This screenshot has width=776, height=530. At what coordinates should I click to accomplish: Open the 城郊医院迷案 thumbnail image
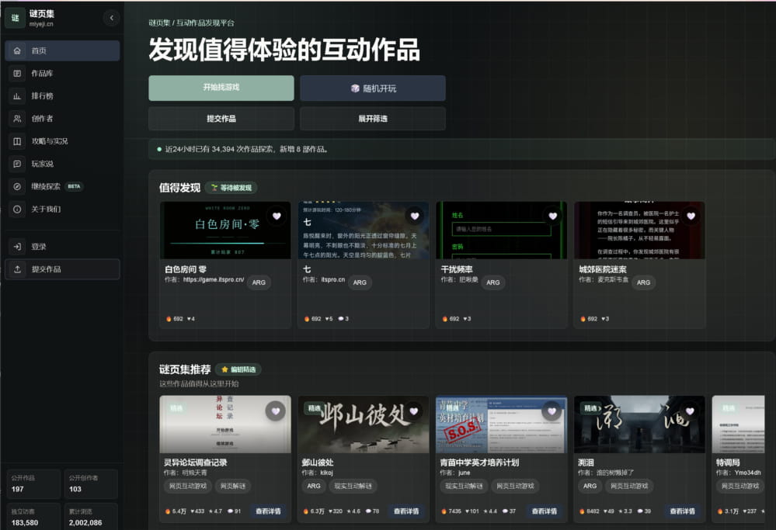point(639,230)
